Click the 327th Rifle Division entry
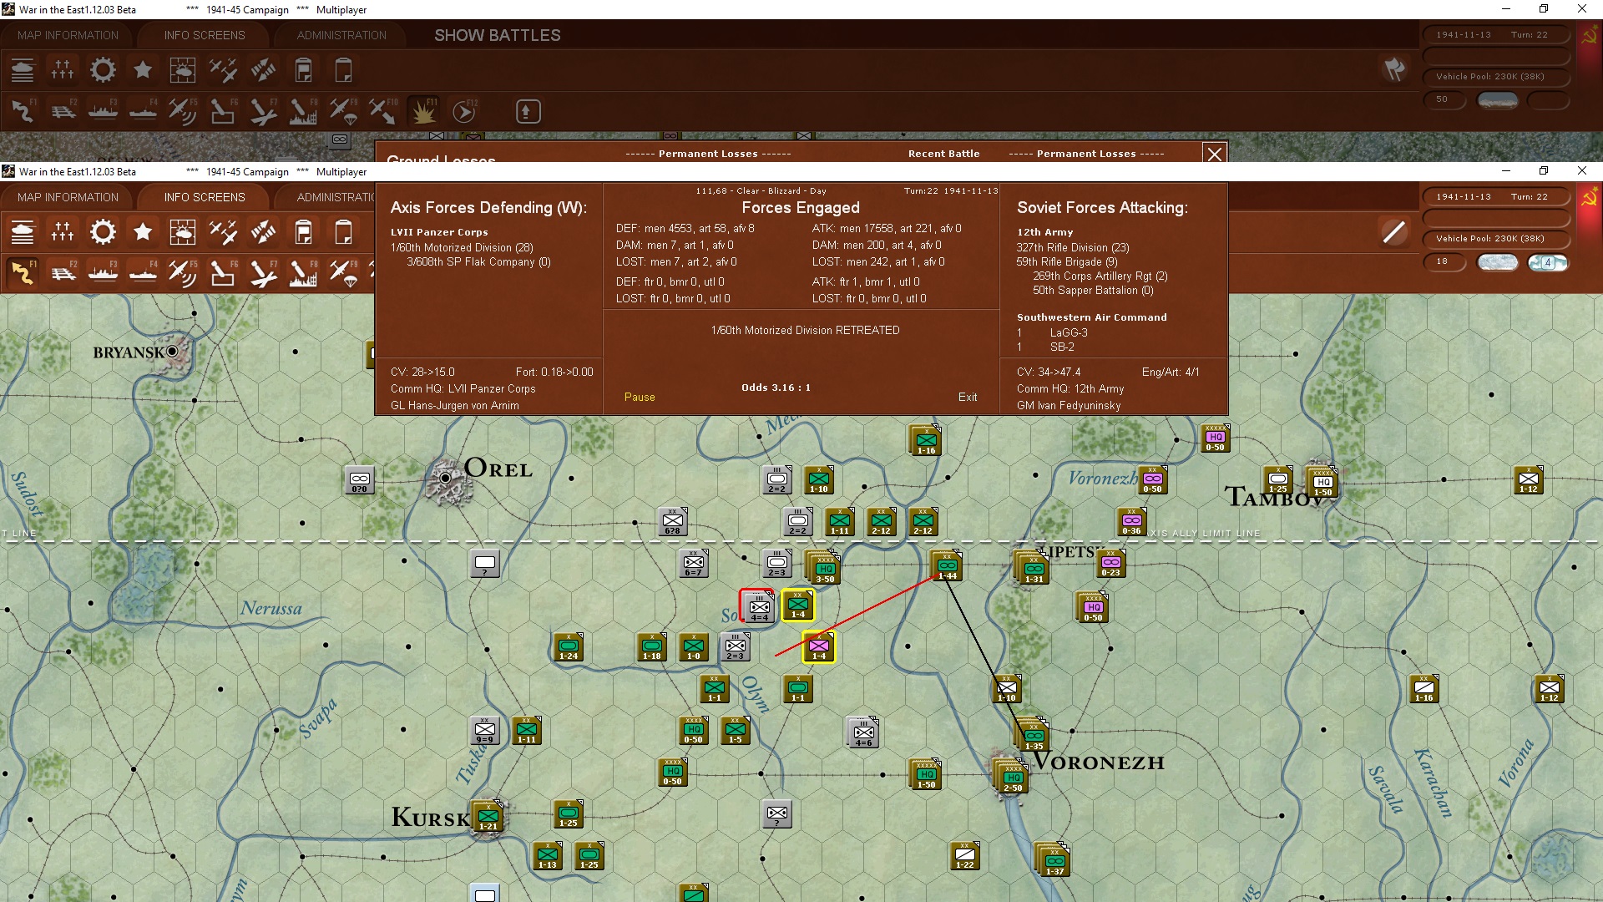Image resolution: width=1603 pixels, height=902 pixels. pos(1073,248)
